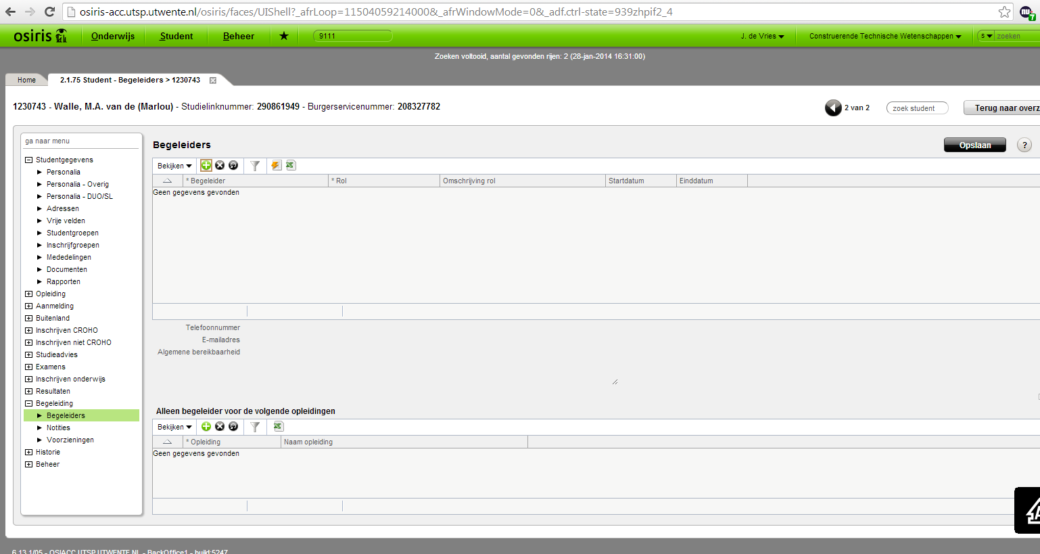Open Beheer menu in top bar
Image resolution: width=1040 pixels, height=554 pixels.
click(x=239, y=36)
